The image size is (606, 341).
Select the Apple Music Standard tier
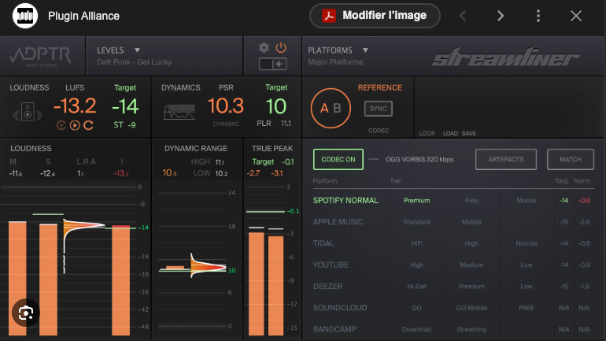pos(416,222)
